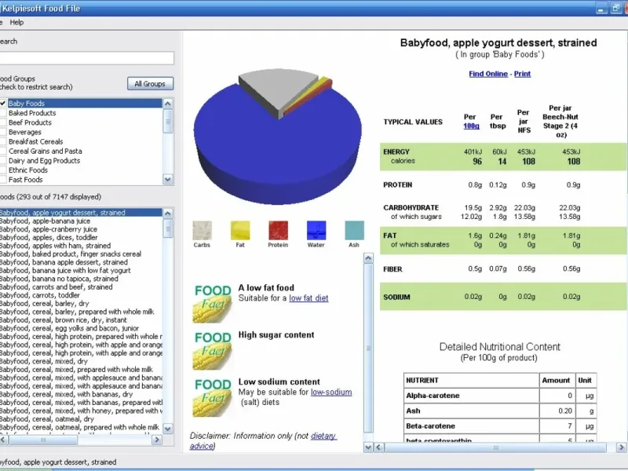
Task: Click the SODIUM row label
Action: point(396,298)
